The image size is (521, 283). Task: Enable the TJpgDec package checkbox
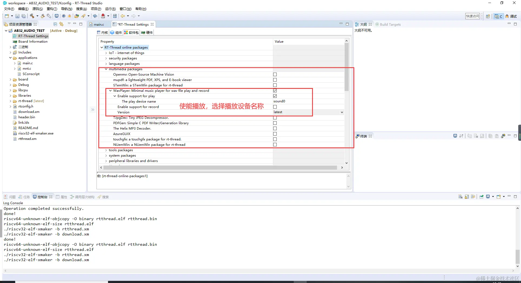click(x=275, y=117)
